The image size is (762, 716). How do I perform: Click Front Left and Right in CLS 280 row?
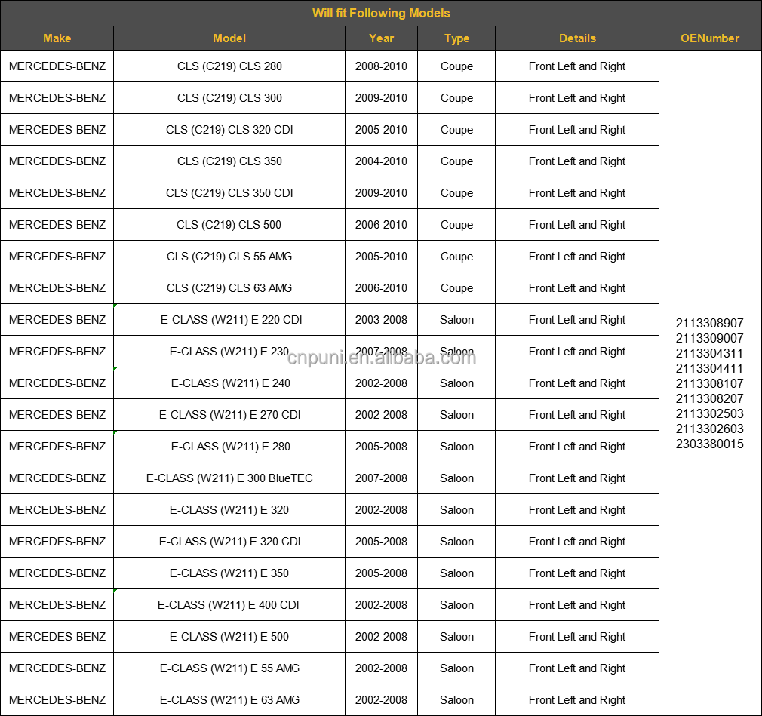[x=577, y=66]
